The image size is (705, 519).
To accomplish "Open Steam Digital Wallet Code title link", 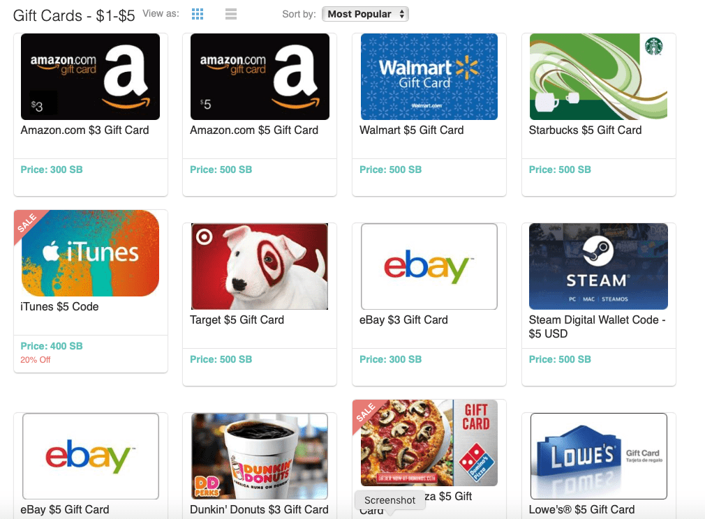I will click(597, 326).
